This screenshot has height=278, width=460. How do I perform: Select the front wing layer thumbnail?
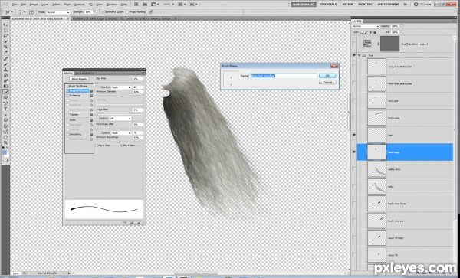pyautogui.click(x=376, y=118)
